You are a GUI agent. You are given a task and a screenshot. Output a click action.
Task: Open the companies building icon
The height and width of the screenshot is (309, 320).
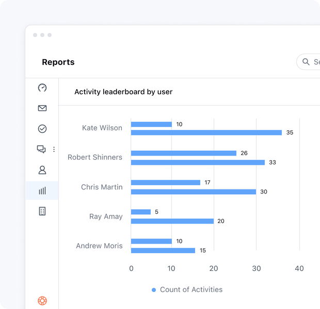[42, 211]
